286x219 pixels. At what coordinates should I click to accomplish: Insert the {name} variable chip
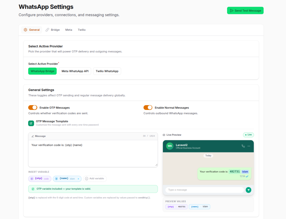[x=67, y=179]
